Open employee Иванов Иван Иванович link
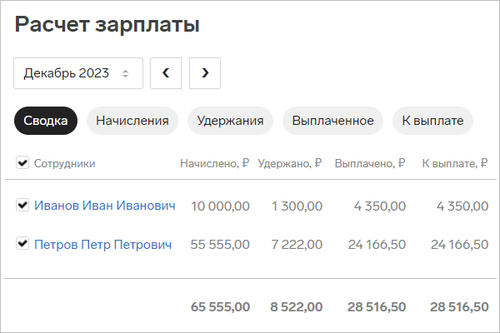This screenshot has width=500, height=333. point(105,206)
